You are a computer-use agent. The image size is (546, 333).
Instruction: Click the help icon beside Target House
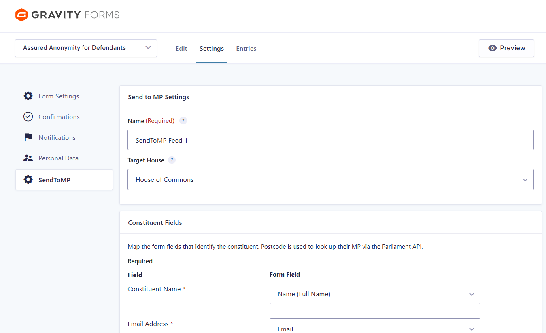[x=172, y=160]
